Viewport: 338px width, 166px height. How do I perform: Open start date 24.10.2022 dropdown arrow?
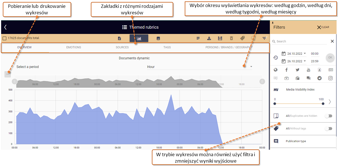click(305, 53)
